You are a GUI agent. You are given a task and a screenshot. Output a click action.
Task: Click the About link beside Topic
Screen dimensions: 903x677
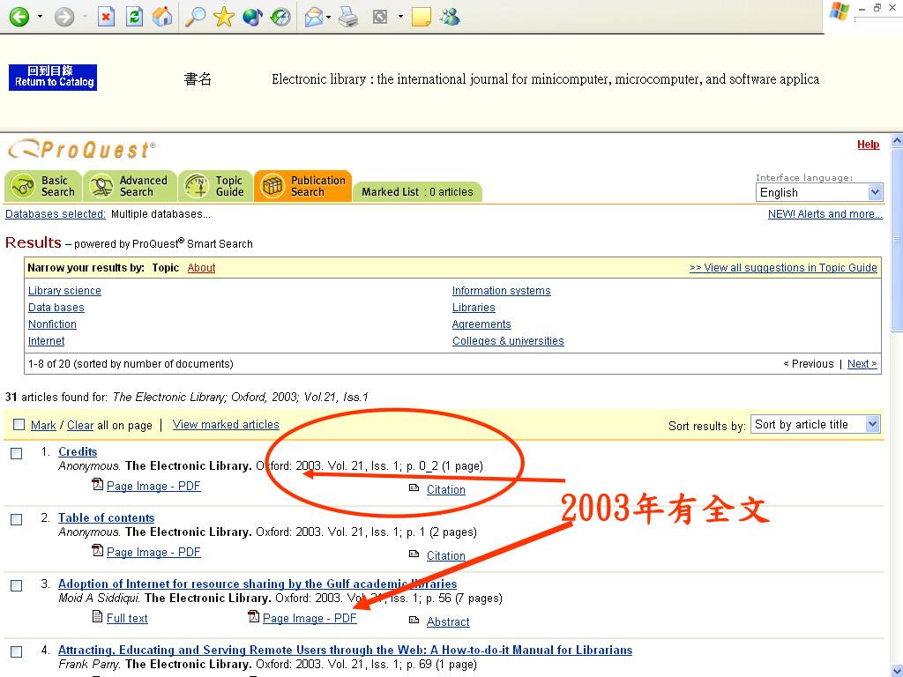pos(202,268)
